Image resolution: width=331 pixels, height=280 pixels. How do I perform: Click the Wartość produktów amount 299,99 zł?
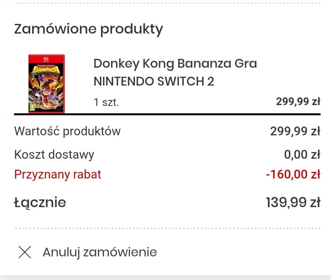tap(295, 131)
